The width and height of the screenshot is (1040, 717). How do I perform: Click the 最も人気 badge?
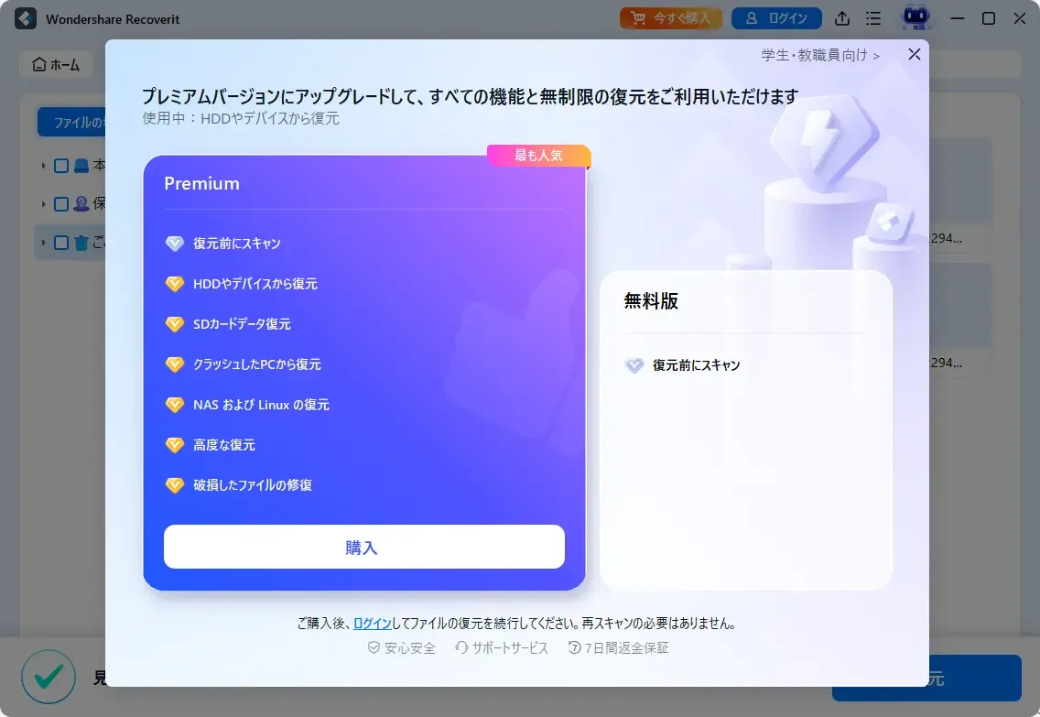point(538,155)
